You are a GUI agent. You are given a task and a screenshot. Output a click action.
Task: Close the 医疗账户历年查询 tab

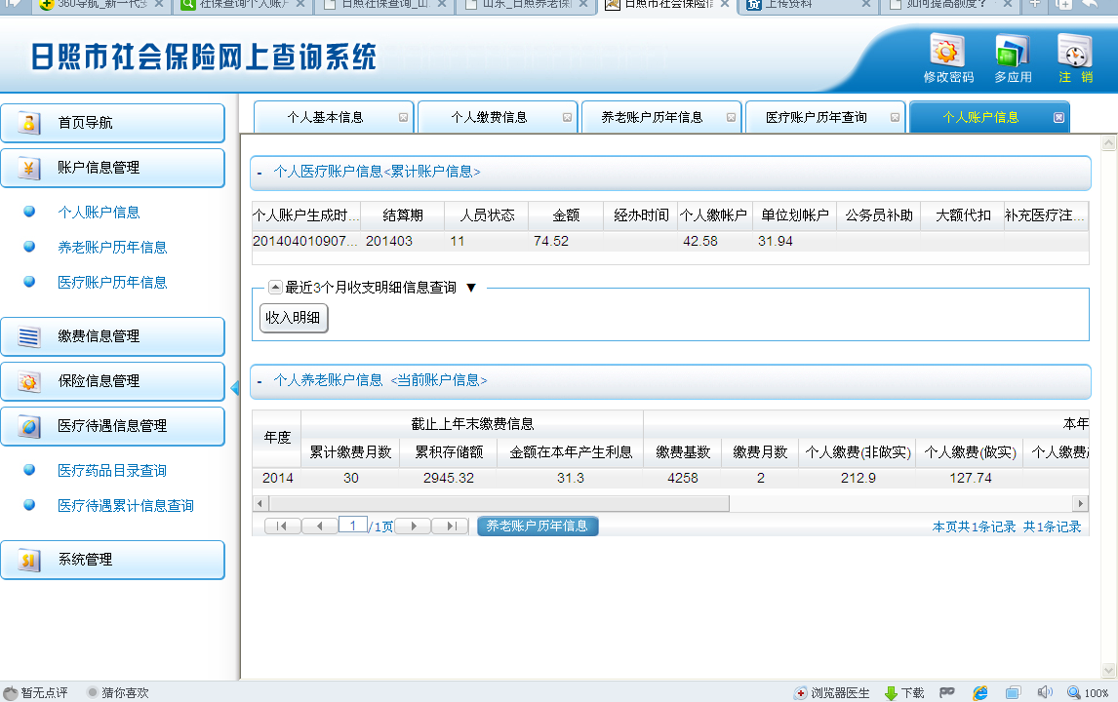click(895, 118)
